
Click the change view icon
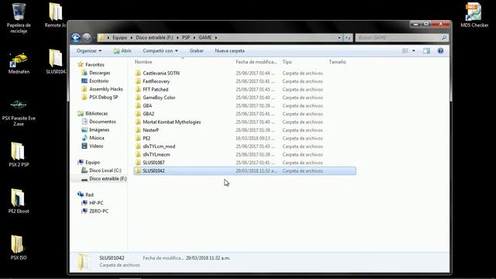point(405,50)
